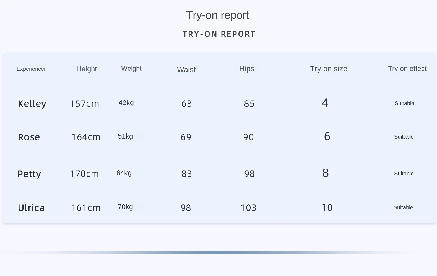Click try on size 10
Viewport: 437px width, 276px height.
tap(327, 208)
